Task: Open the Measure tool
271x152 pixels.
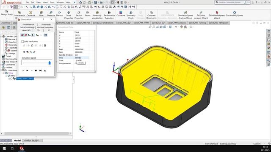Action: coord(51,14)
